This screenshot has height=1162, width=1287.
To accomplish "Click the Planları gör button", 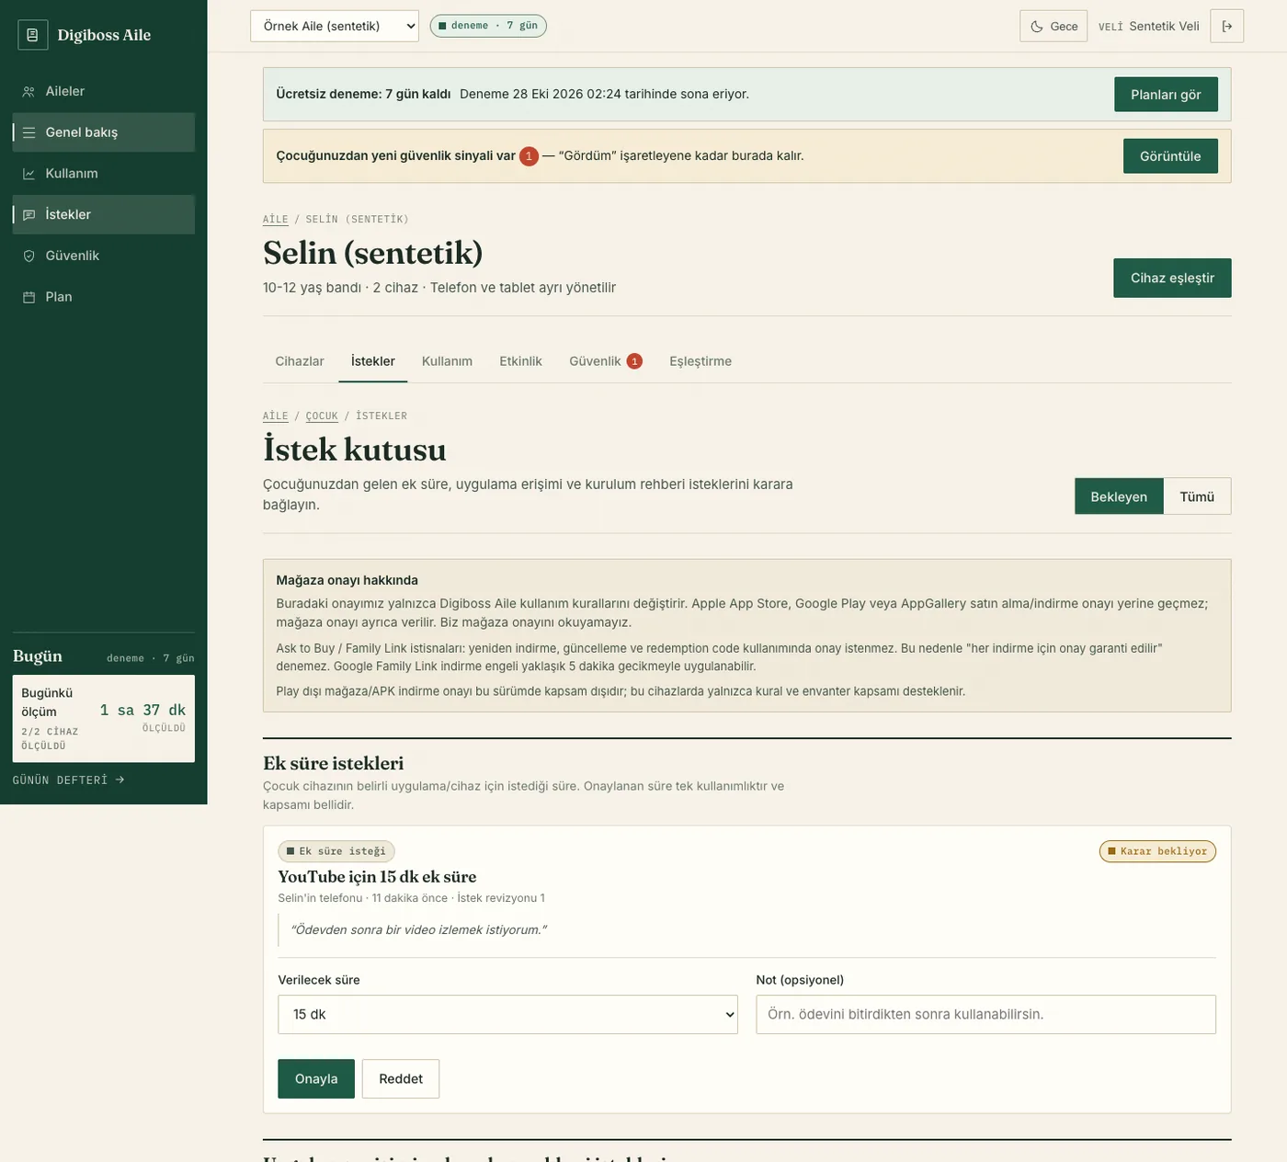I will [x=1166, y=95].
